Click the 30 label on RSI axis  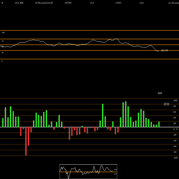(x=3, y=53)
